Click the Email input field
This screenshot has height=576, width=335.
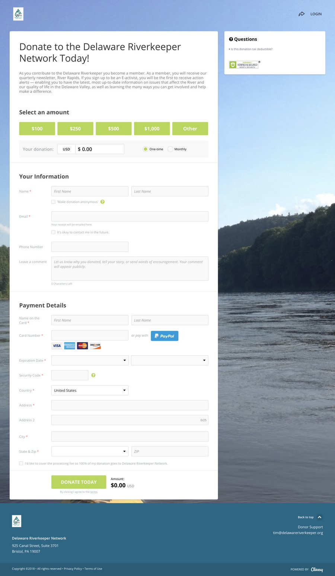(130, 217)
